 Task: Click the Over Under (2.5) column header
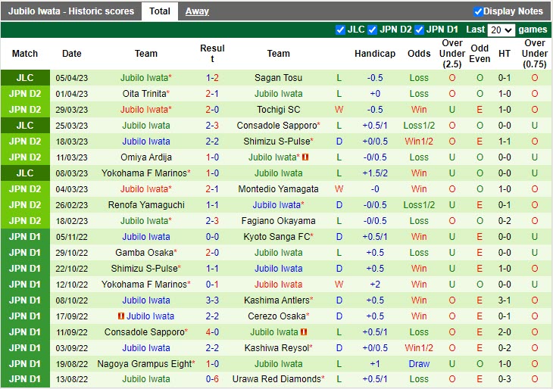452,54
